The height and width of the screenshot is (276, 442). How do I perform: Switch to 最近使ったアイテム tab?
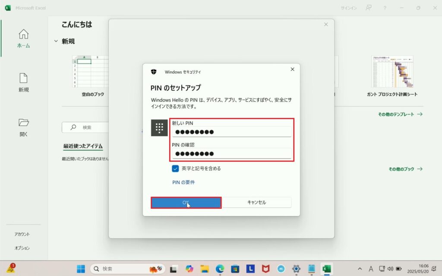pyautogui.click(x=83, y=146)
